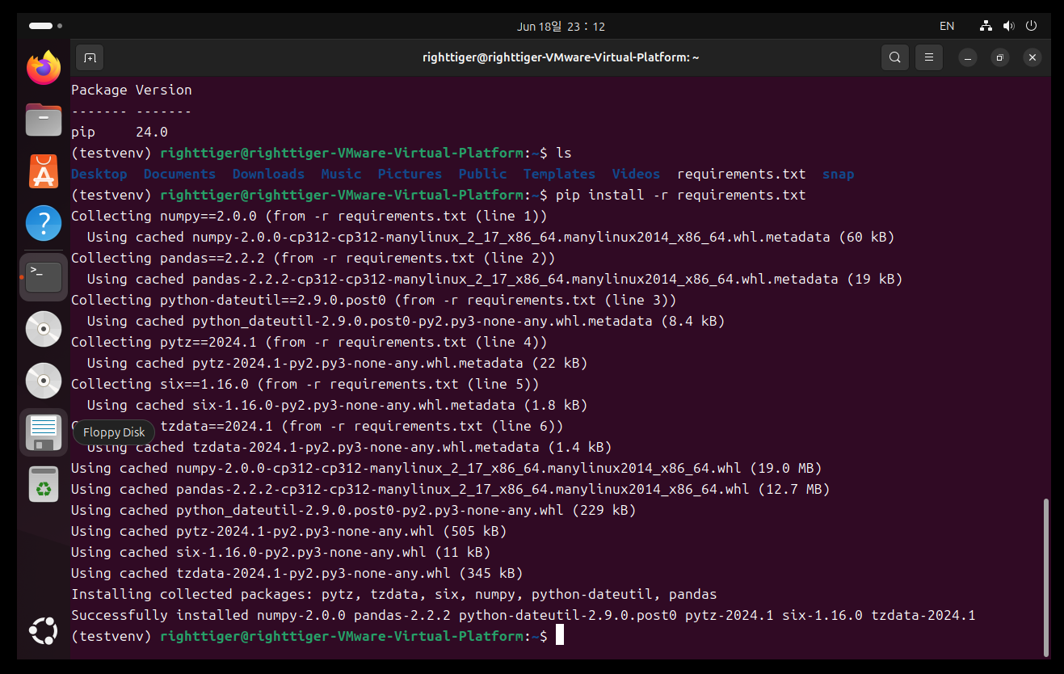
Task: Click the Public directory name
Action: pyautogui.click(x=483, y=174)
